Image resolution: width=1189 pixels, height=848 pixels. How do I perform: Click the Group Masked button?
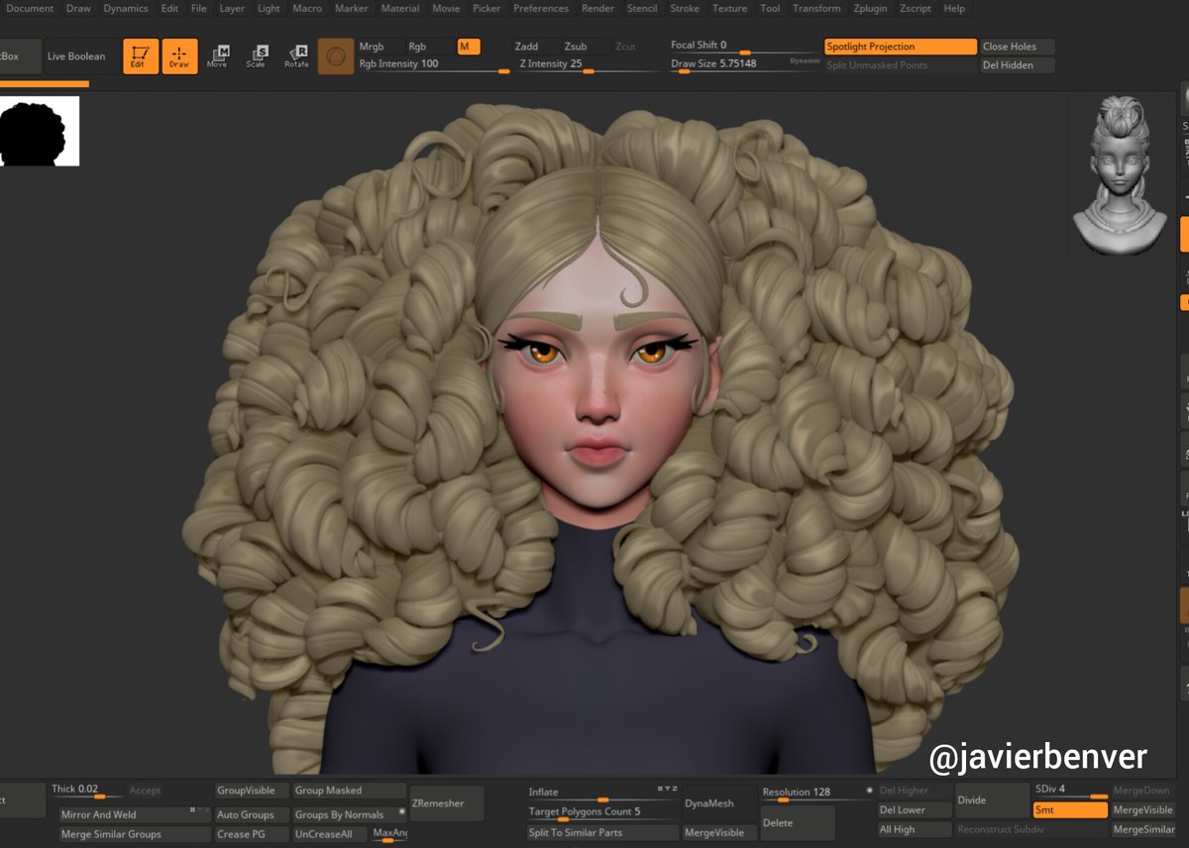point(350,791)
